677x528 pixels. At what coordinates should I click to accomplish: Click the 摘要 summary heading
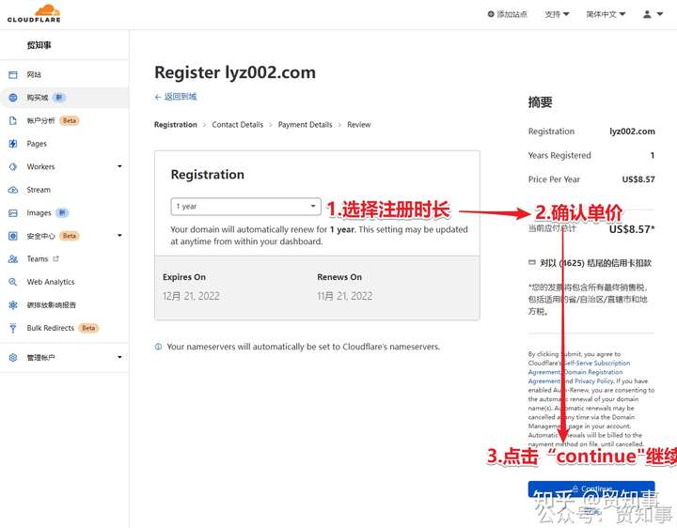[540, 102]
